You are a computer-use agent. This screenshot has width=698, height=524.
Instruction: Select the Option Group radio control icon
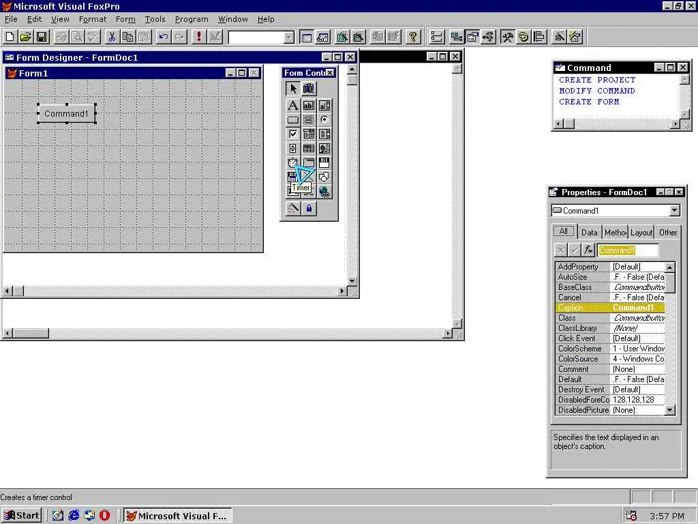[x=324, y=120]
